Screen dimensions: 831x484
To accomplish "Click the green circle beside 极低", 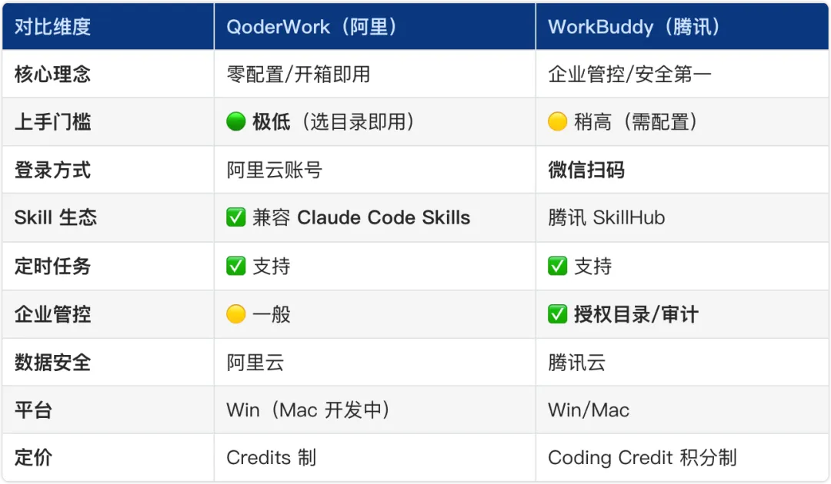I will 236,121.
